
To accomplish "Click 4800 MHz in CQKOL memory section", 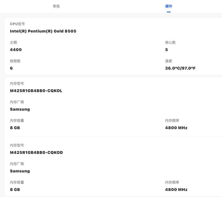I will click(x=176, y=128).
